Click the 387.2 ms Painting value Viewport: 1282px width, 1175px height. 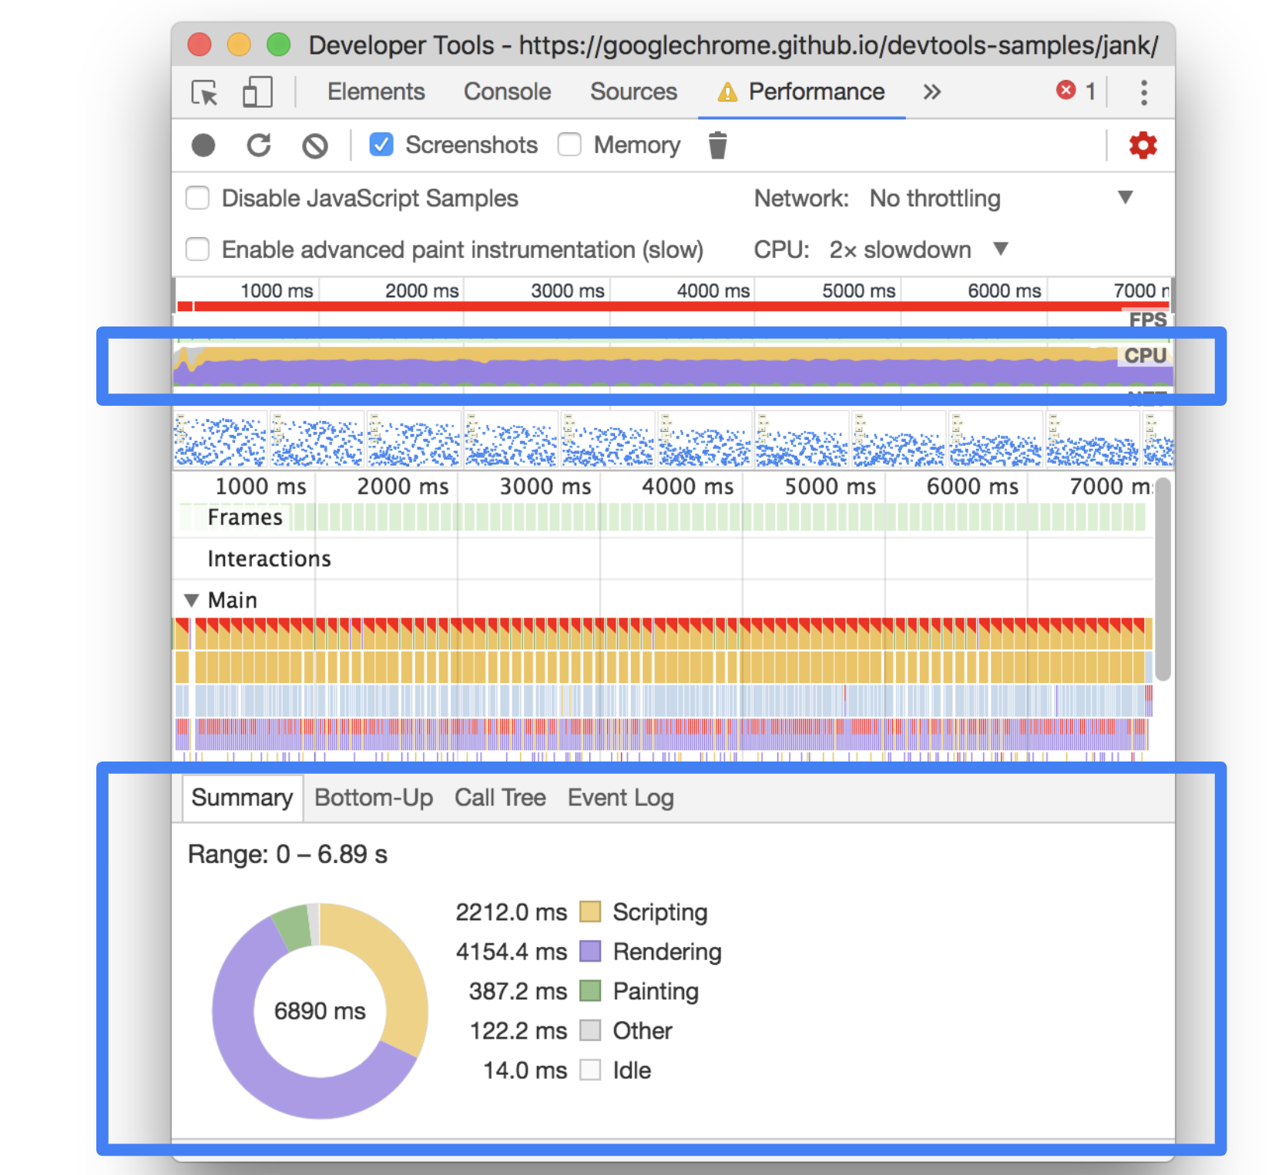coord(518,992)
